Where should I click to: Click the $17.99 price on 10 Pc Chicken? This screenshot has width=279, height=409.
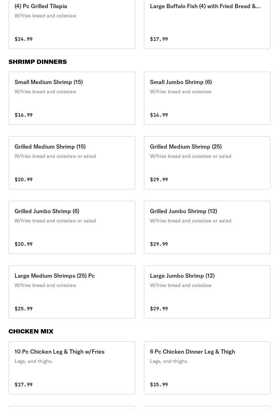point(23,385)
